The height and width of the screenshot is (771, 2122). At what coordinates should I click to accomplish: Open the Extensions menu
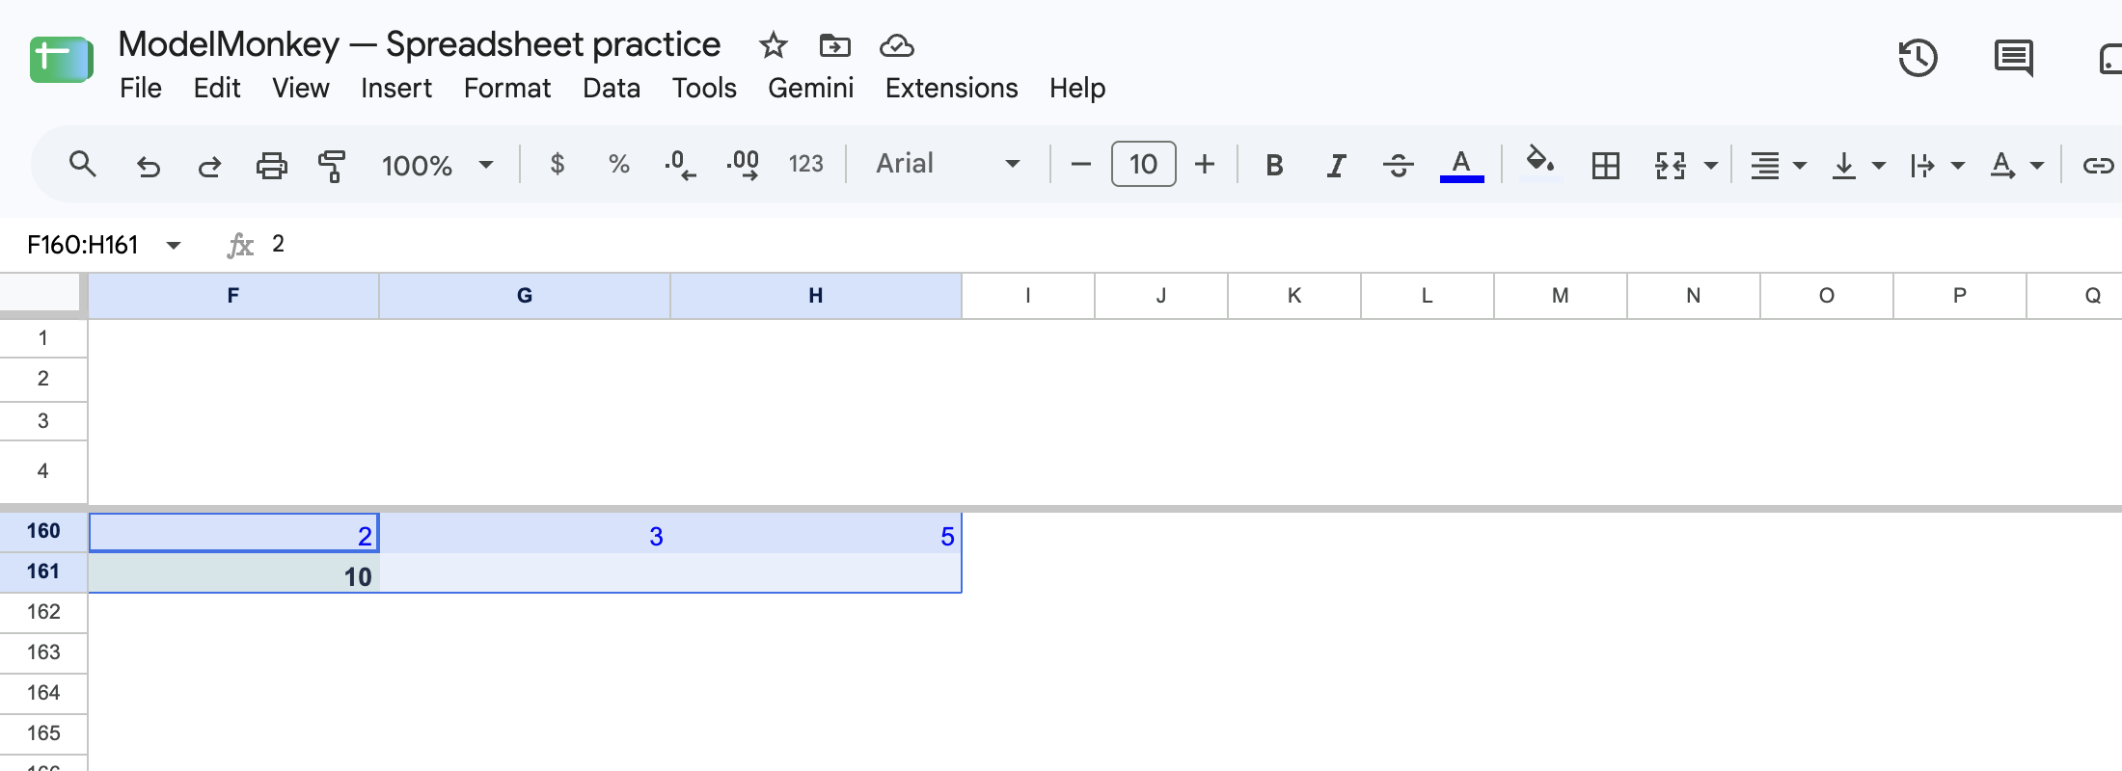951,88
